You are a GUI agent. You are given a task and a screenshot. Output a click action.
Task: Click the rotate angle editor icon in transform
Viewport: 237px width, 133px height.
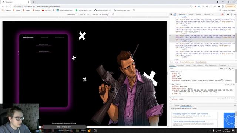click(222, 80)
